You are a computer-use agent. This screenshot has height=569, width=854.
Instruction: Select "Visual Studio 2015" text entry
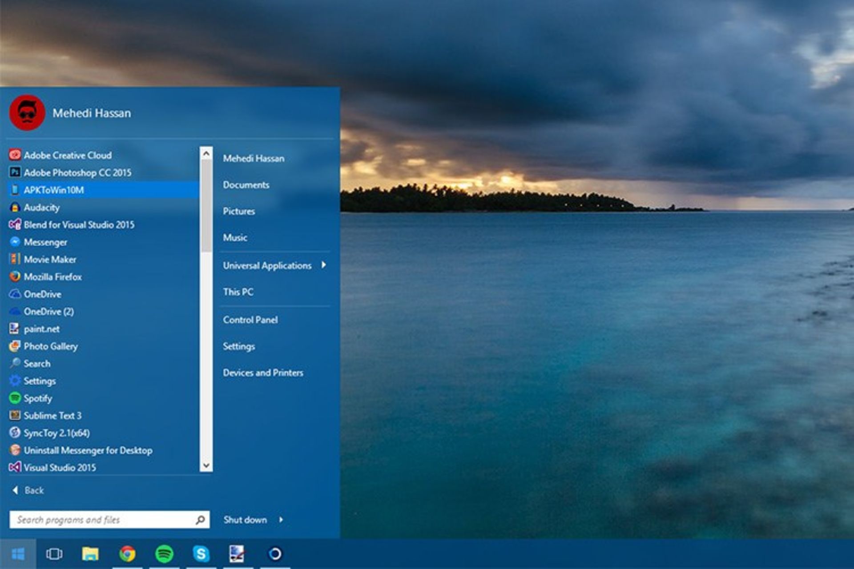60,467
